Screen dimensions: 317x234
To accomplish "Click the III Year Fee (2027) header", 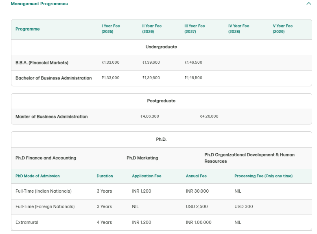I will pos(195,29).
